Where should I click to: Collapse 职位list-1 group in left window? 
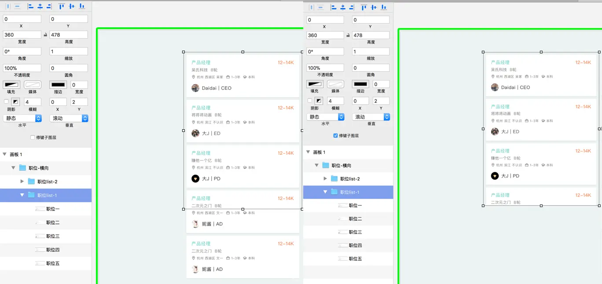pyautogui.click(x=22, y=195)
